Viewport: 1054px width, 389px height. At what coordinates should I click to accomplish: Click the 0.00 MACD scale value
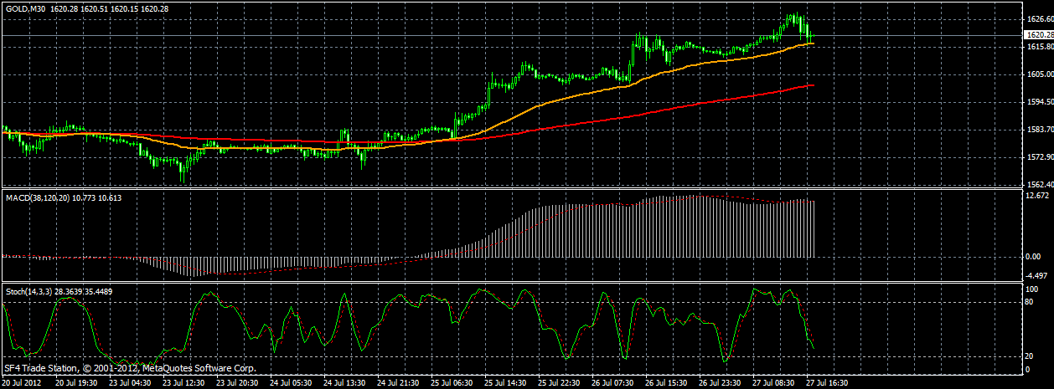1034,258
